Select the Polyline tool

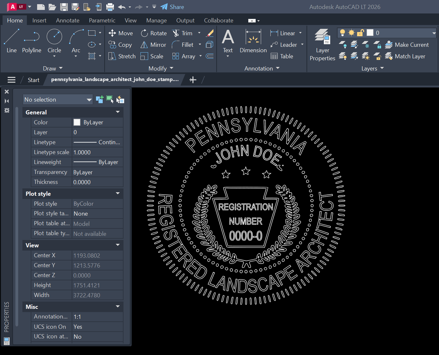32,41
